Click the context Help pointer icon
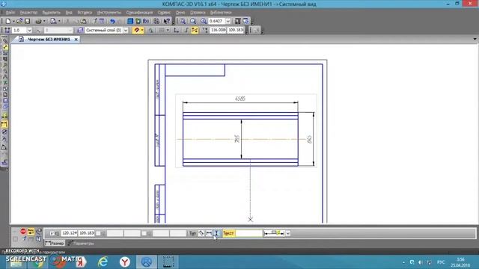This screenshot has height=269, width=479. coord(166,21)
